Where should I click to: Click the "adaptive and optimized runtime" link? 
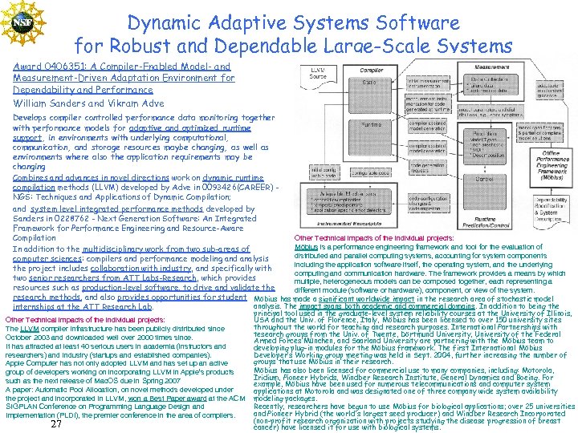(x=189, y=128)
